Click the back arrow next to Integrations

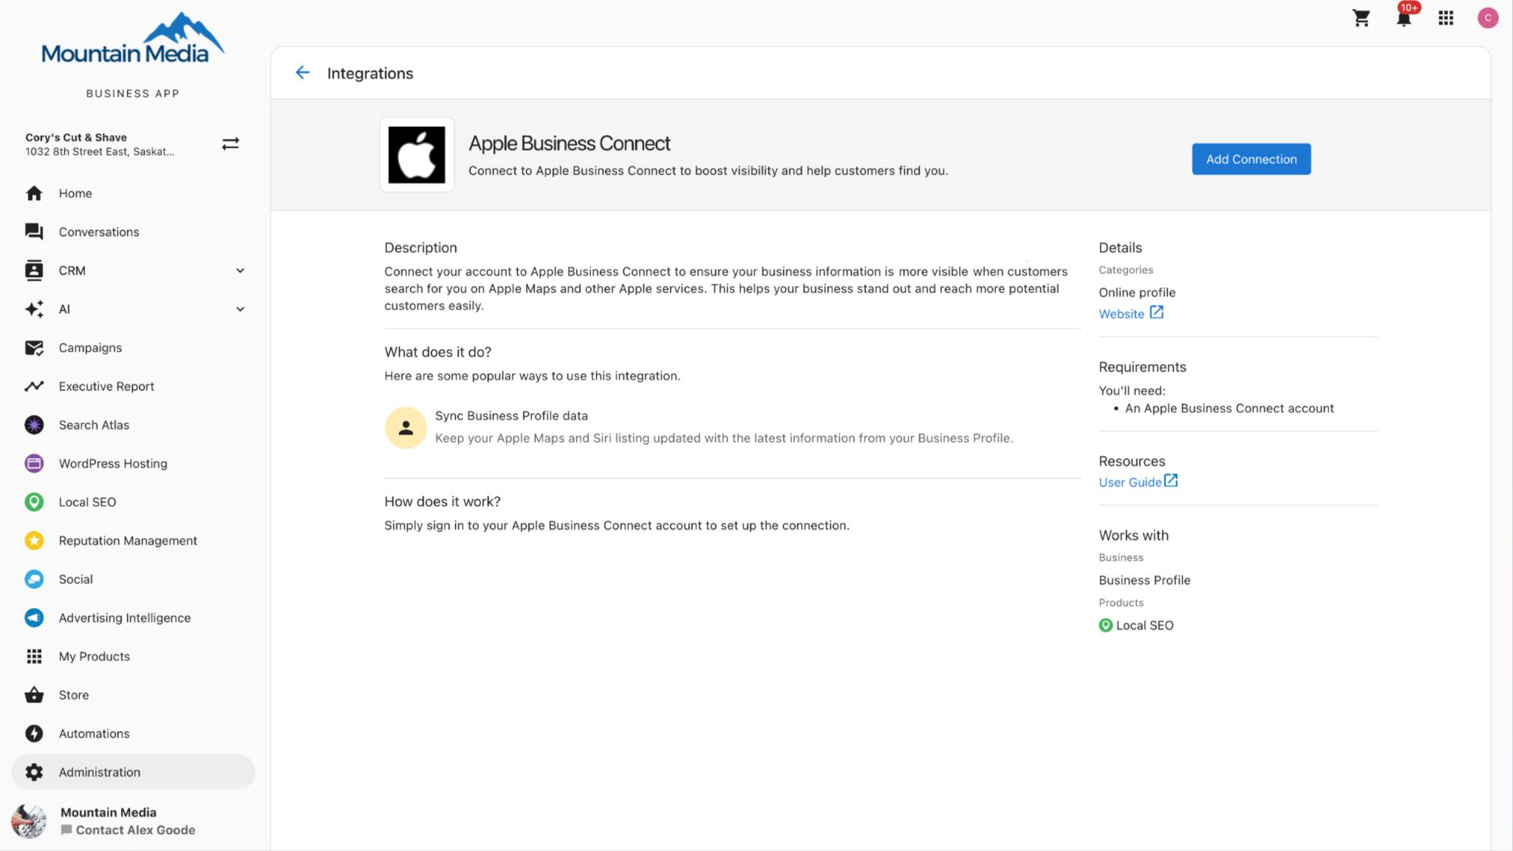302,72
